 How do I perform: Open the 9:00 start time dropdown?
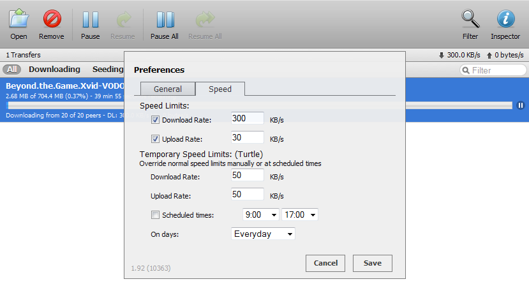(262, 215)
